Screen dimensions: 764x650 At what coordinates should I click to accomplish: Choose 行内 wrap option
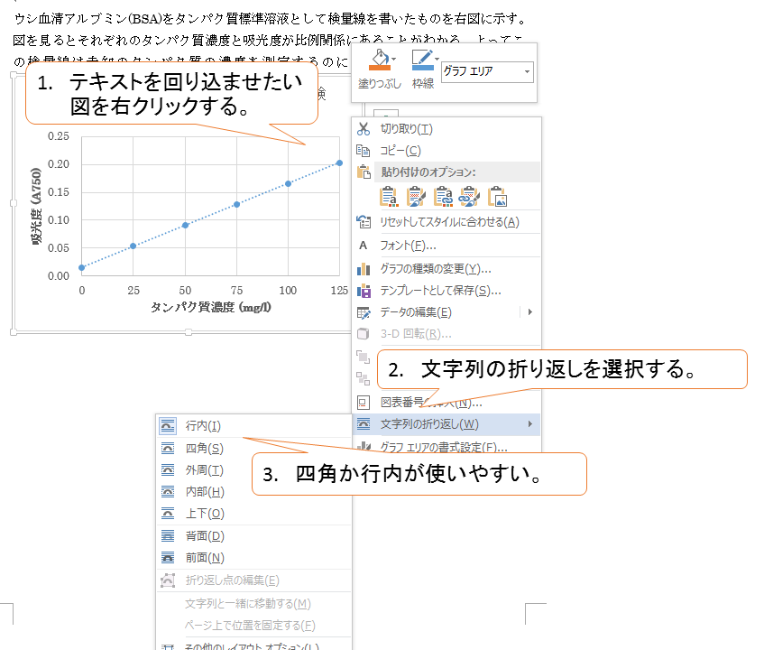tap(203, 426)
